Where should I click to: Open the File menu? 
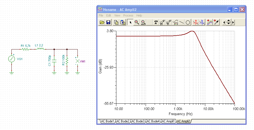click(101, 15)
